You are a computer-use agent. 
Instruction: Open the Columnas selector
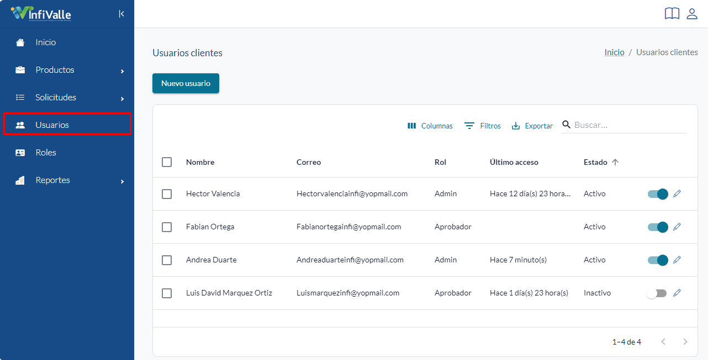[x=430, y=126]
